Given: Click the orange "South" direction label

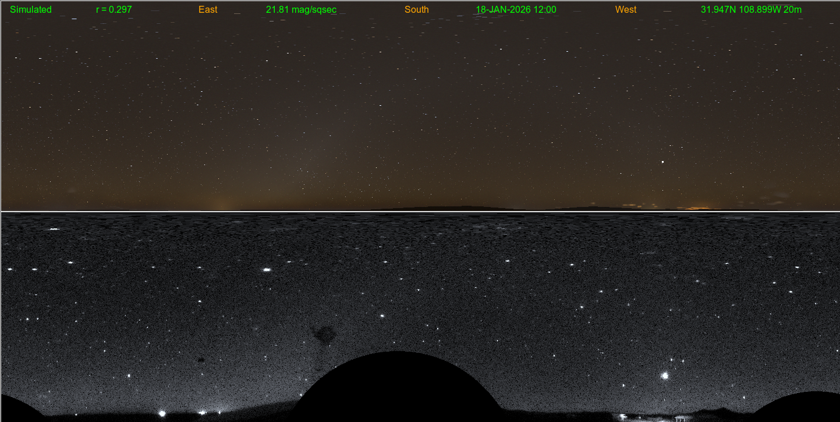Looking at the screenshot, I should pos(416,10).
